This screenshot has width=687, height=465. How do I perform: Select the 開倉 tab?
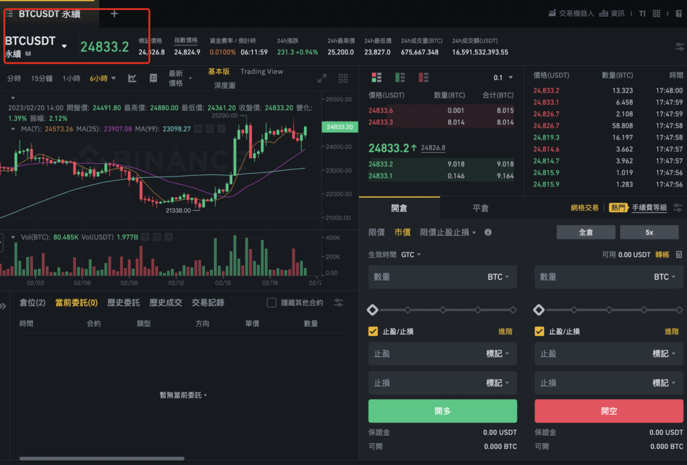[x=399, y=208]
